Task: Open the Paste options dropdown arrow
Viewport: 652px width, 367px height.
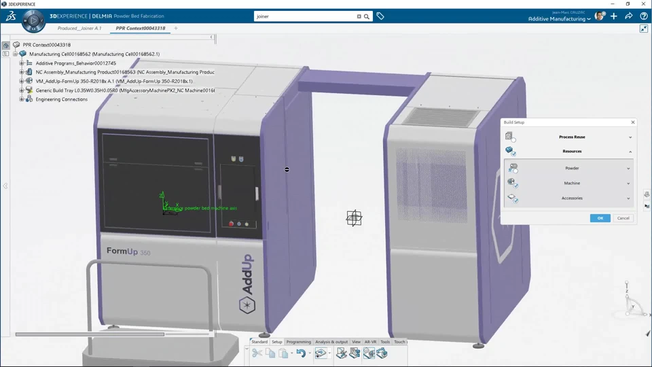Action: point(291,353)
